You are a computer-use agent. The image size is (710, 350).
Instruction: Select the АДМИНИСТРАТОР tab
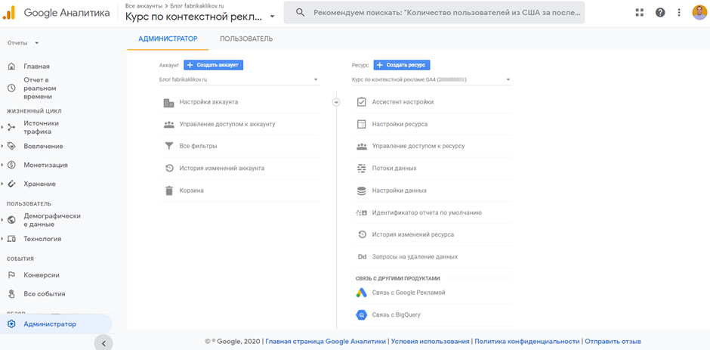click(x=168, y=39)
